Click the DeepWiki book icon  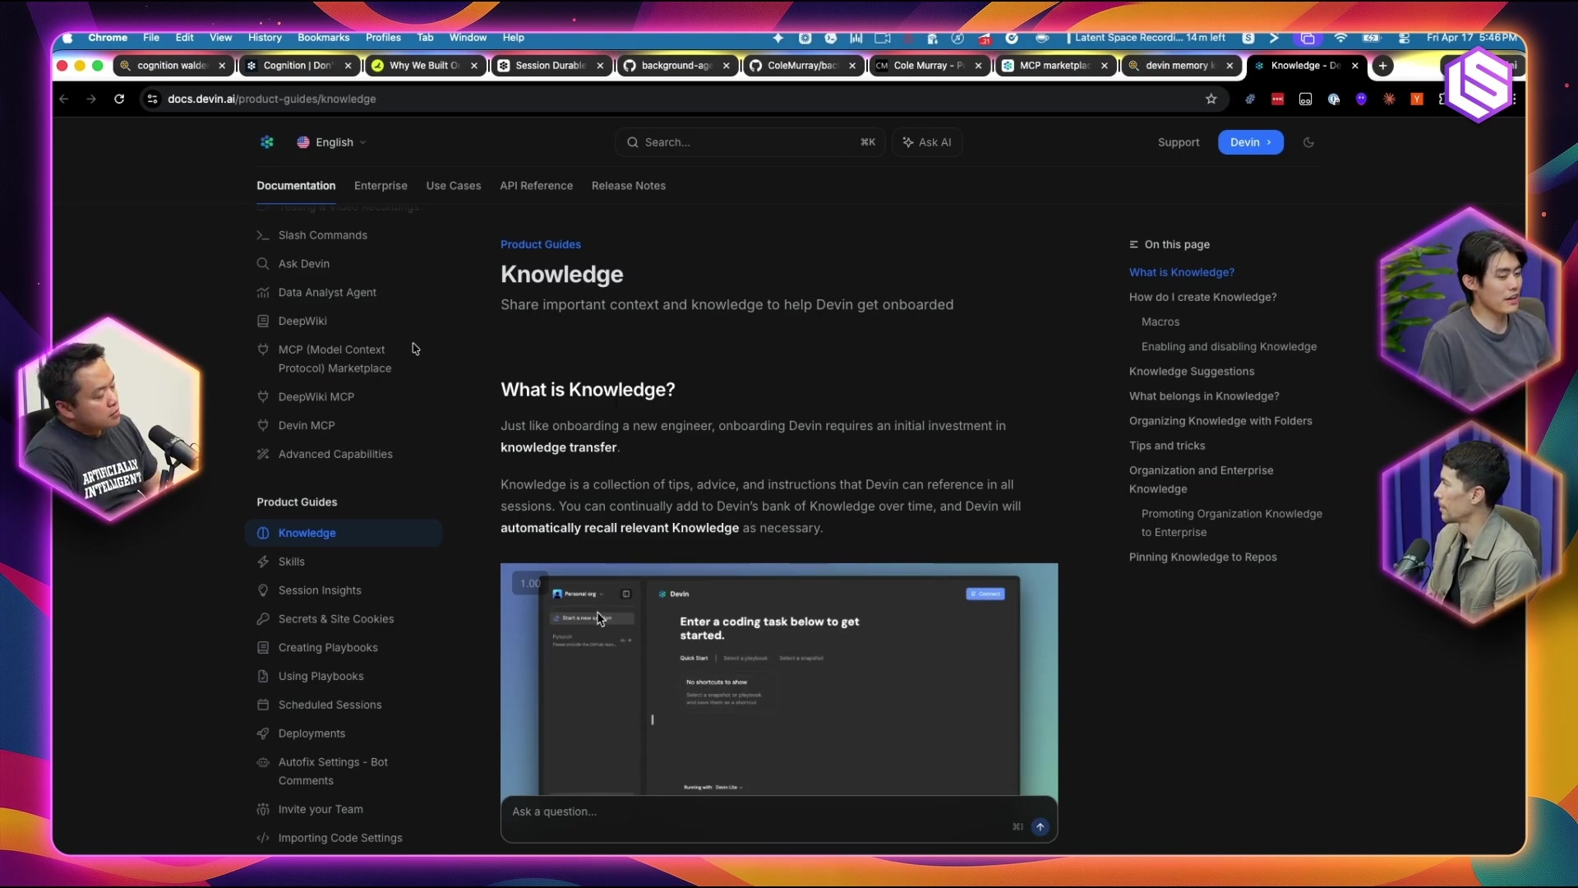click(x=263, y=321)
